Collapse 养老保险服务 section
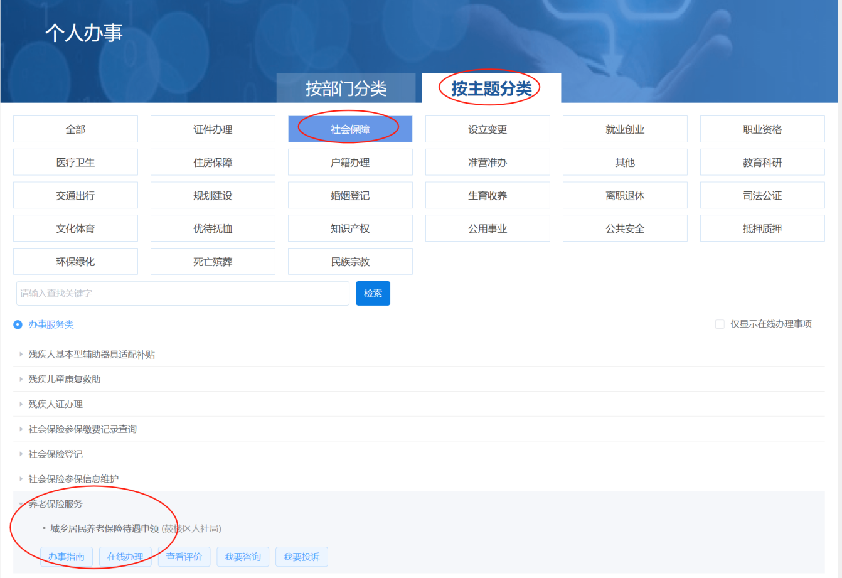842x578 pixels. pyautogui.click(x=55, y=504)
